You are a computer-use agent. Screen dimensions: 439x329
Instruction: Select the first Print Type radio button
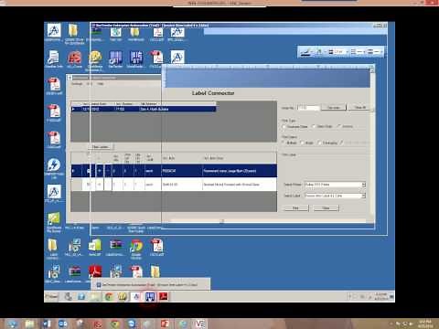tap(284, 126)
